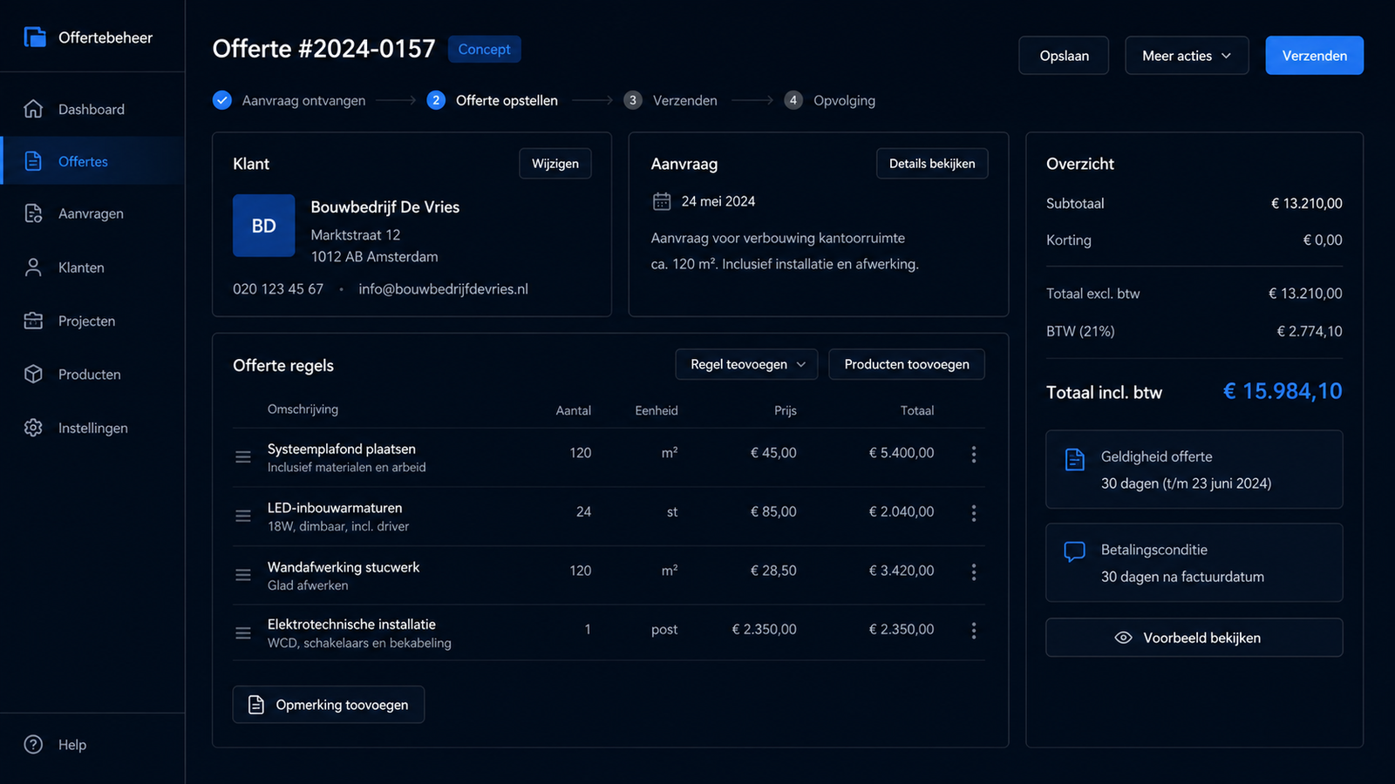
Task: Click the Wijzigen button in Klant card
Action: coord(555,164)
